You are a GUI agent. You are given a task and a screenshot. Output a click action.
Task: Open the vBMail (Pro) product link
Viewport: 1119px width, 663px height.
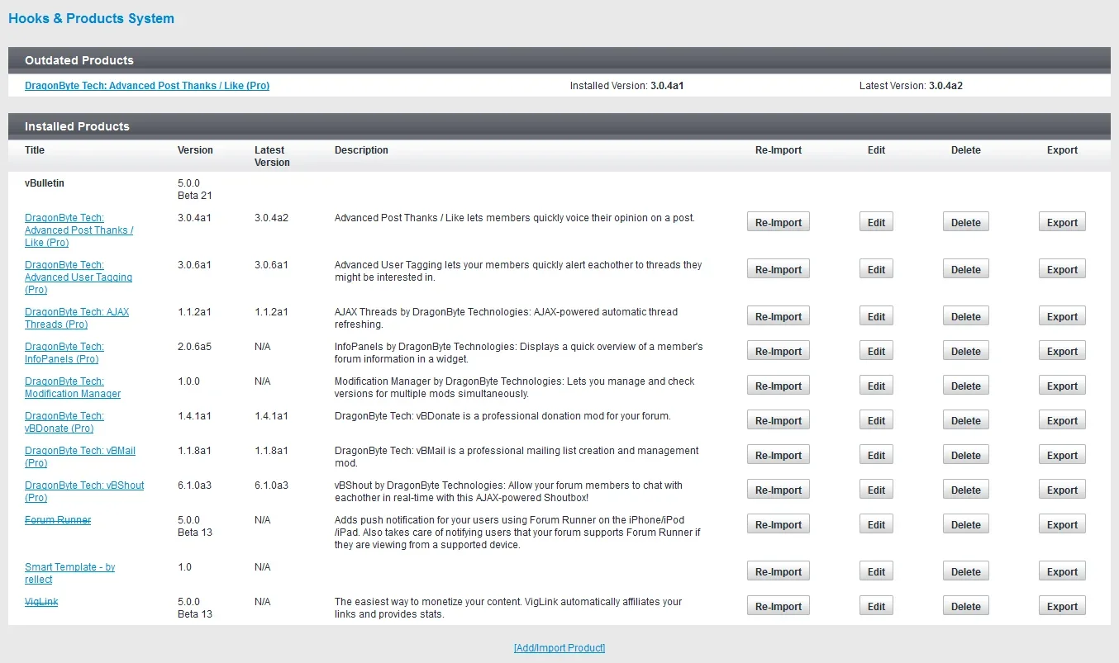coord(80,457)
